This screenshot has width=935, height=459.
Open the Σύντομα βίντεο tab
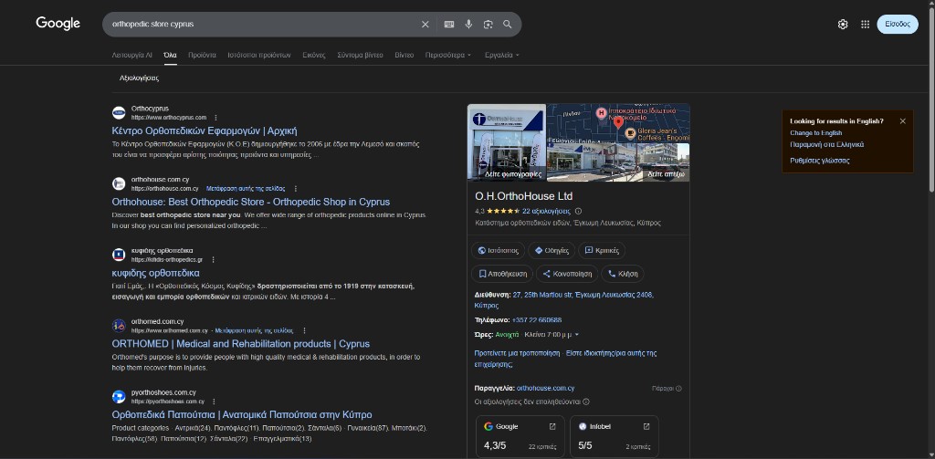(x=360, y=55)
